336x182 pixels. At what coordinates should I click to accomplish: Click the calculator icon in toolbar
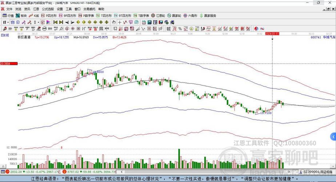[149, 22]
